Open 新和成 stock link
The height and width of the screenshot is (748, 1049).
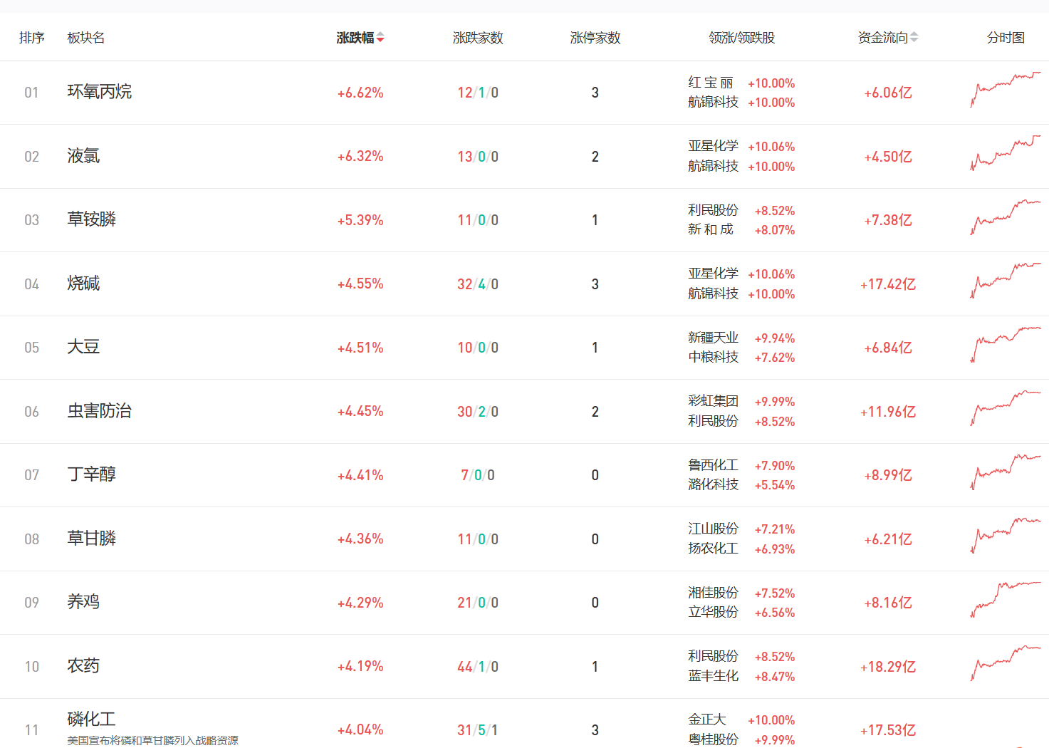(710, 229)
